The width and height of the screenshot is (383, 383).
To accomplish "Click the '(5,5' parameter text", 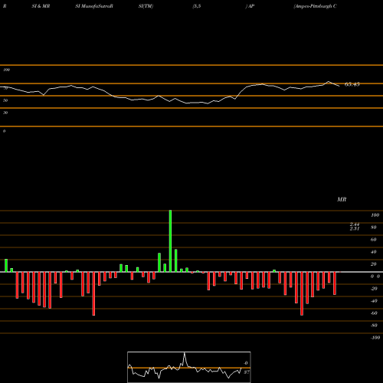I will 197,6.
